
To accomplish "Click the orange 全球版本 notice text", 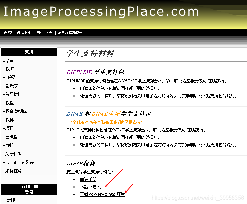I will click(106, 122).
